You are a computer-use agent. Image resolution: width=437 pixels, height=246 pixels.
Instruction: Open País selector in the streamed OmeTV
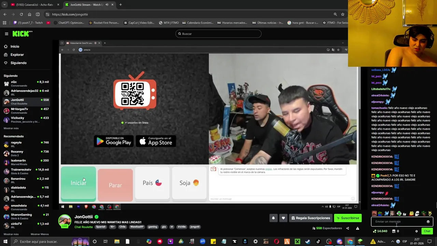point(152,183)
